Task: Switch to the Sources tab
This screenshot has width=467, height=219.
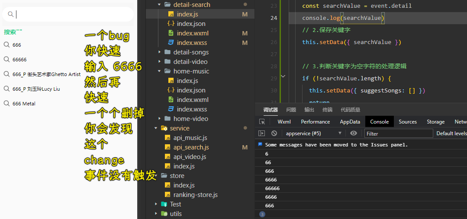Action: pyautogui.click(x=407, y=121)
